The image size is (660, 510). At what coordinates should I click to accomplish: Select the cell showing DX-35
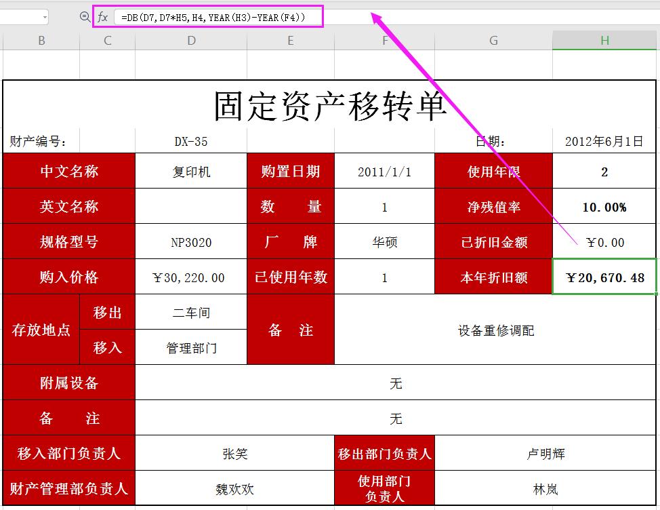[x=190, y=140]
